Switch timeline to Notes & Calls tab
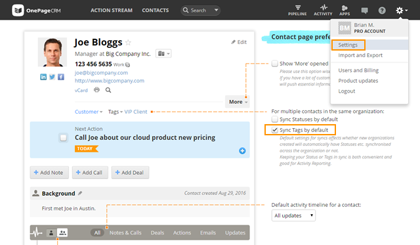The height and width of the screenshot is (245, 420). point(125,233)
